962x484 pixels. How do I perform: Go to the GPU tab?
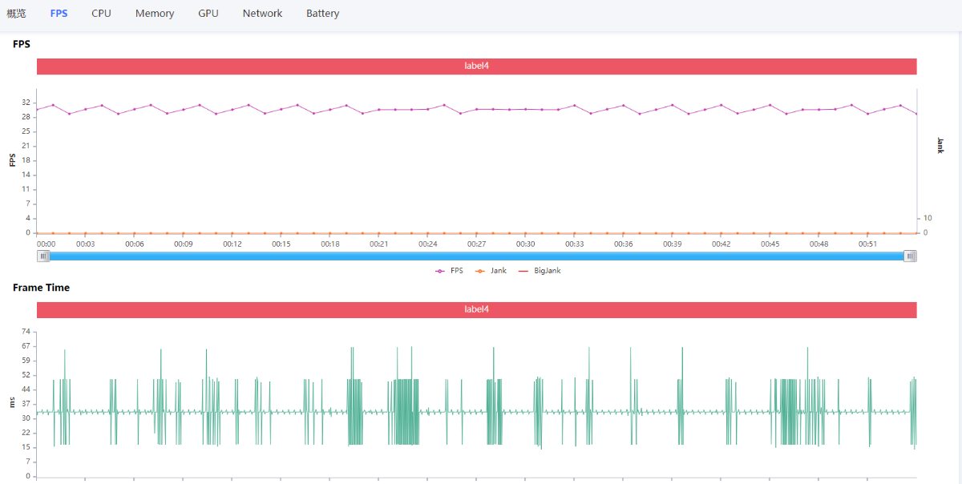pyautogui.click(x=208, y=14)
